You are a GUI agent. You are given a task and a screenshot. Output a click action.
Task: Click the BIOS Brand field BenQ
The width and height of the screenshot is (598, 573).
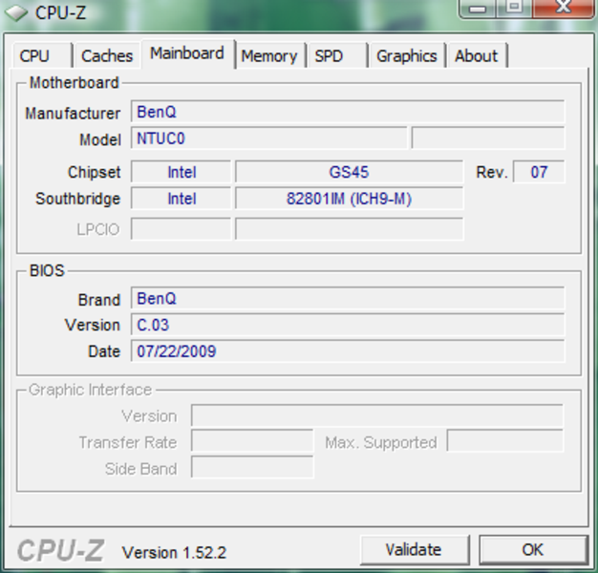(x=348, y=298)
